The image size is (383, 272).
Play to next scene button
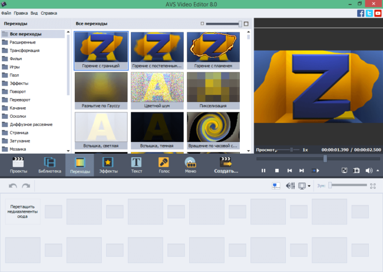tap(315, 171)
